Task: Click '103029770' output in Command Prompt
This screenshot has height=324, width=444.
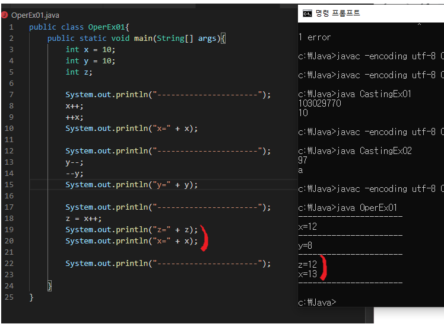Action: pyautogui.click(x=320, y=104)
